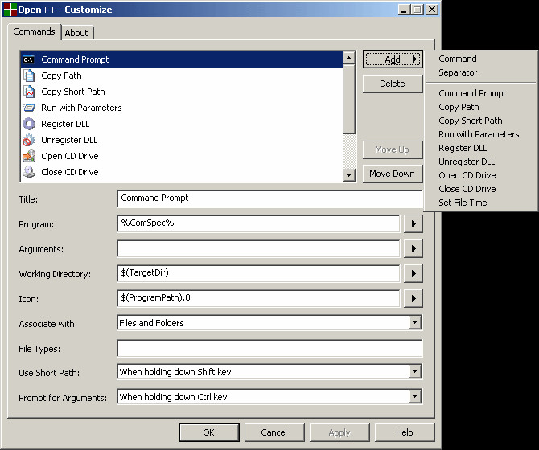Click the Apply button
Screen dimensions: 539x450
[339, 432]
